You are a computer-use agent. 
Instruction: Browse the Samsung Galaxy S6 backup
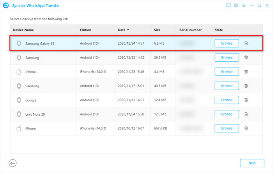227,43
